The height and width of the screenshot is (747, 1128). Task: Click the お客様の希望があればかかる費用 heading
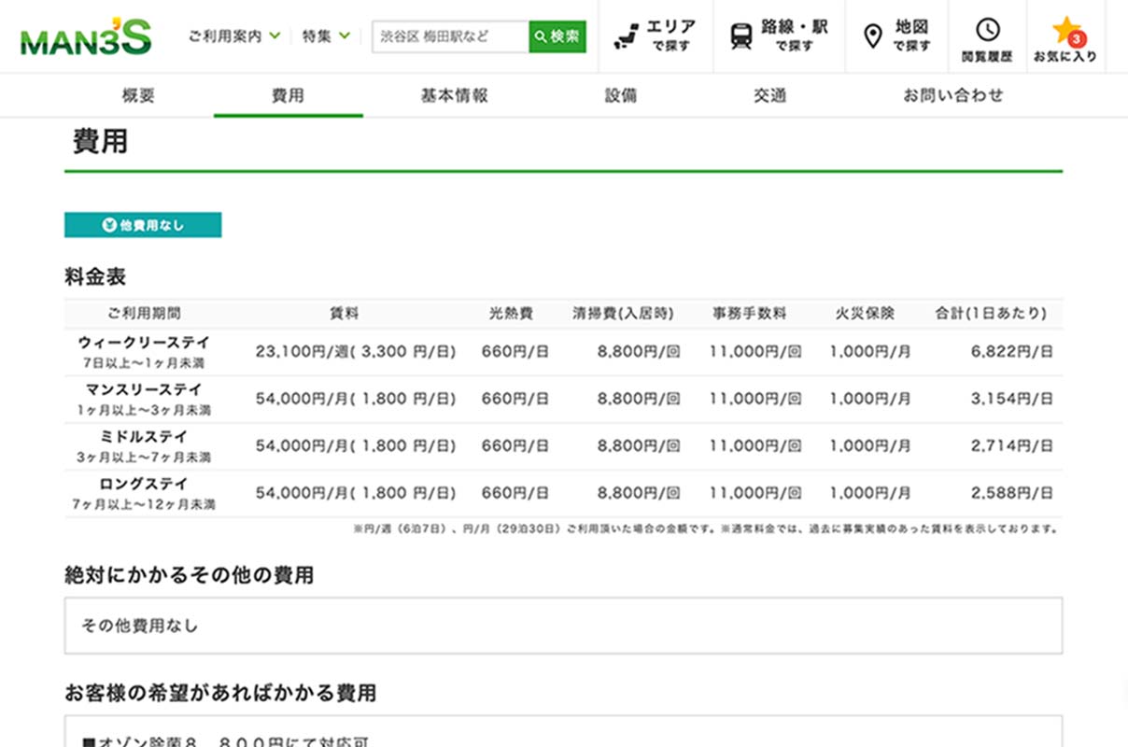(220, 693)
